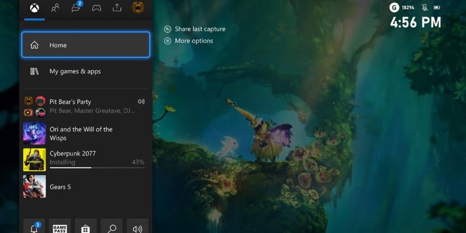Click the Gears 5 cover thumbnail
Viewport: 466px width, 233px height.
tap(34, 186)
